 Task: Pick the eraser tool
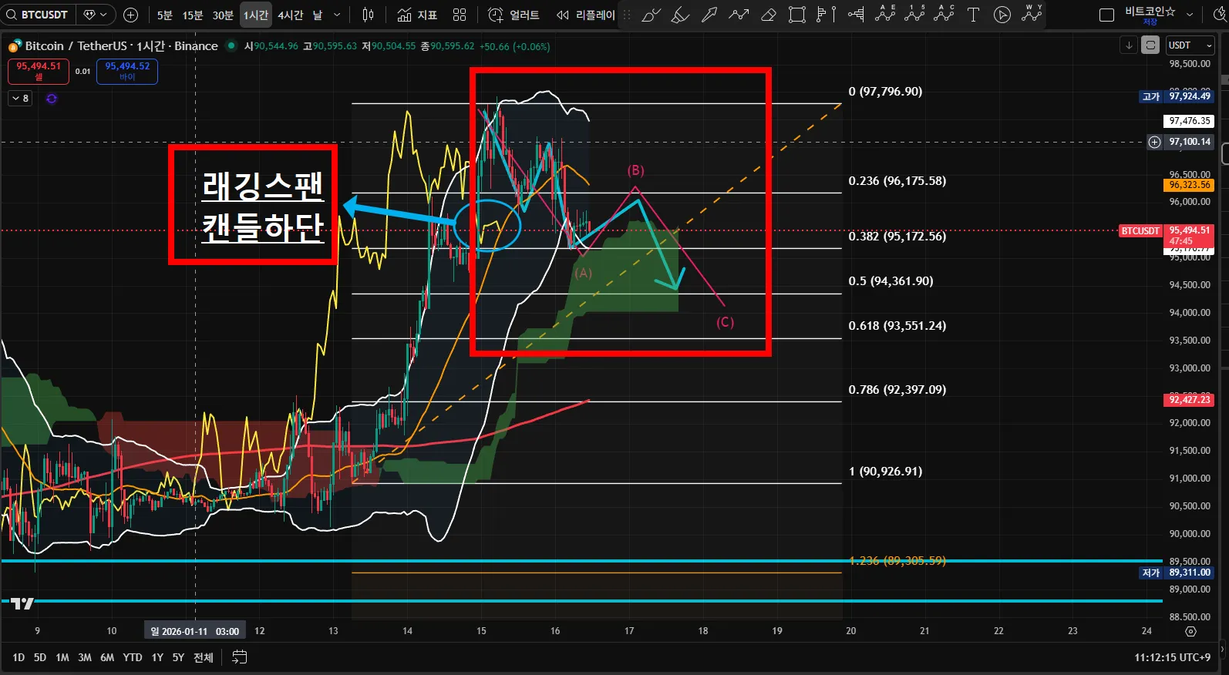click(768, 15)
